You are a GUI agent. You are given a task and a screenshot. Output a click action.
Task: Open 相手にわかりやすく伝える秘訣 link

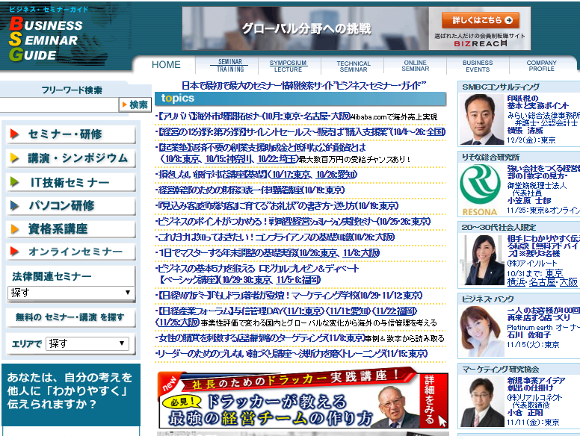click(543, 246)
